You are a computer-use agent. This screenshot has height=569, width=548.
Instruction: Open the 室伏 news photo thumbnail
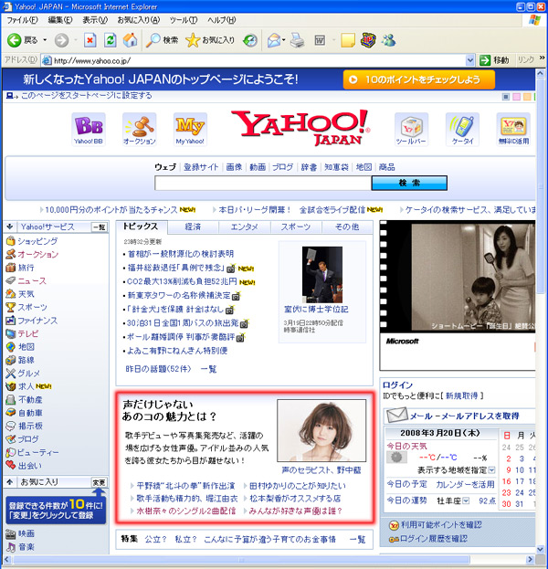[x=321, y=275]
